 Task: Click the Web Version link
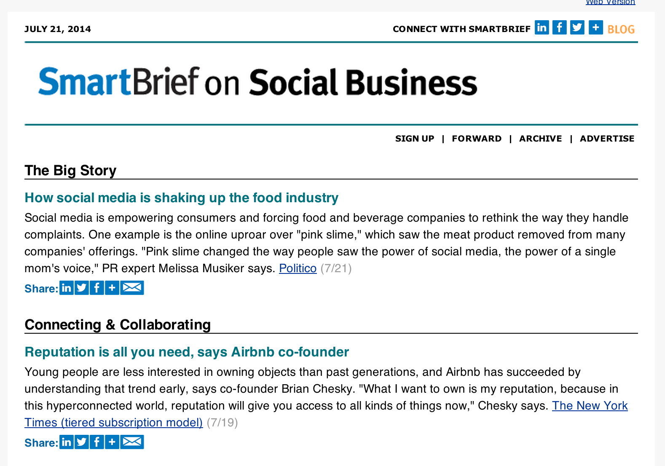pos(610,3)
